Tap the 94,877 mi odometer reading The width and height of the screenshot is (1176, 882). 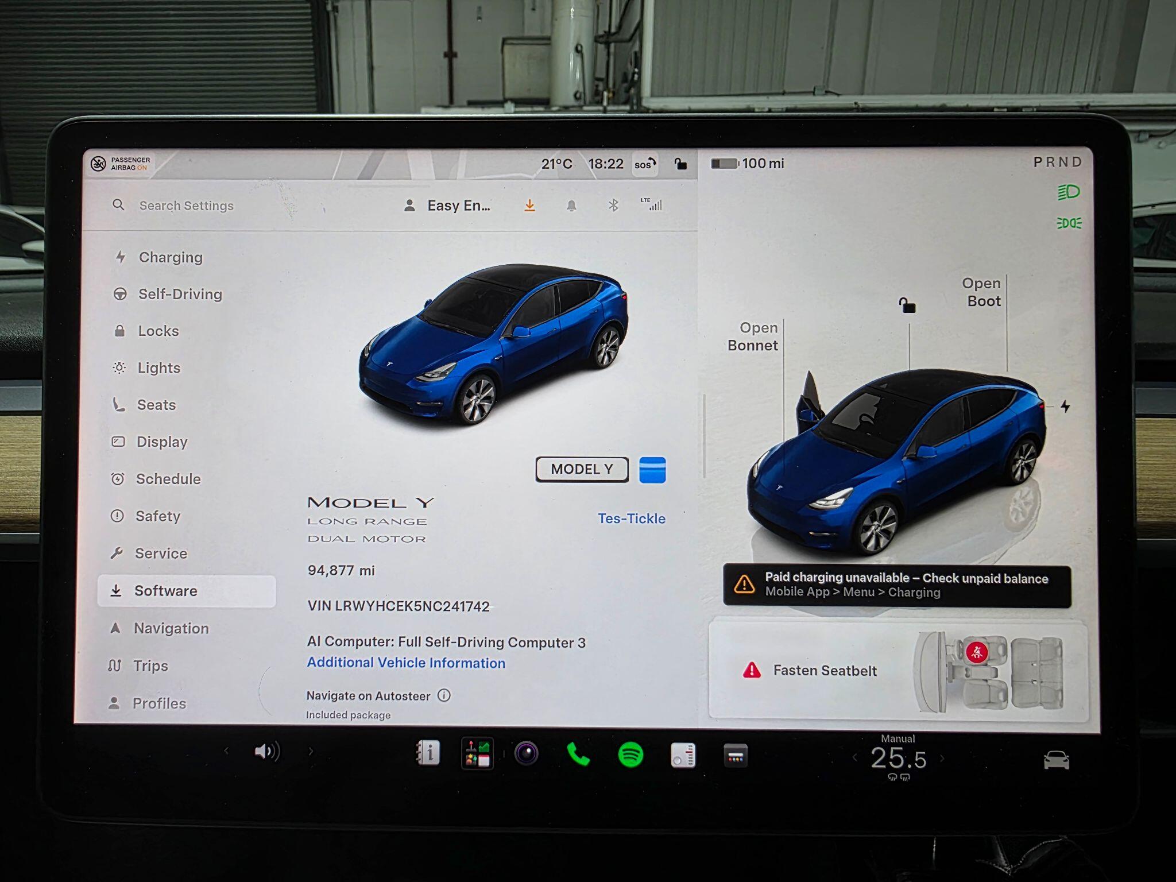pyautogui.click(x=341, y=570)
